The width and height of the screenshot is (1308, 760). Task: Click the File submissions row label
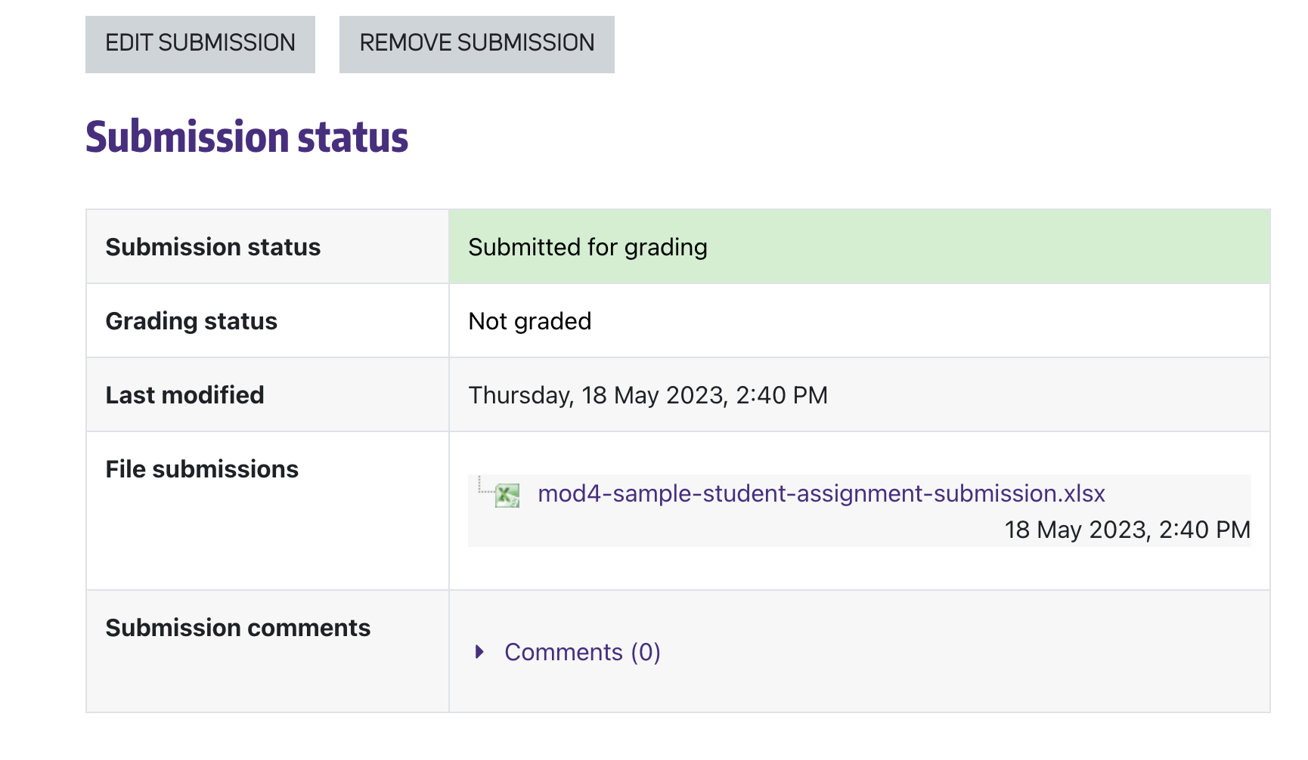(202, 469)
